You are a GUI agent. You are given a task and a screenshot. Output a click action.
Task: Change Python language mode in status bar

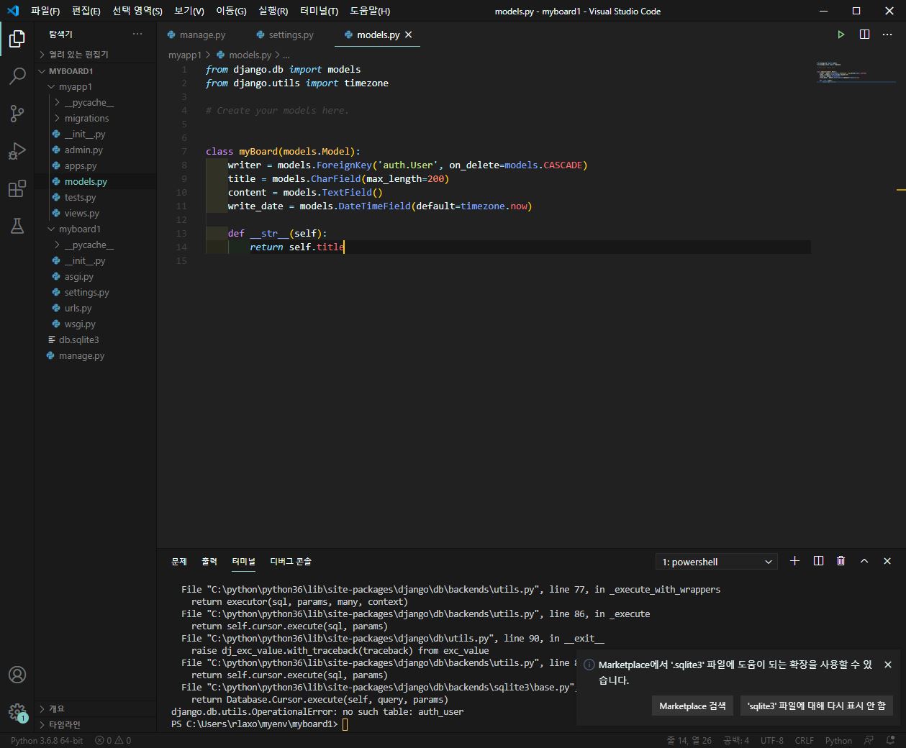coord(838,740)
